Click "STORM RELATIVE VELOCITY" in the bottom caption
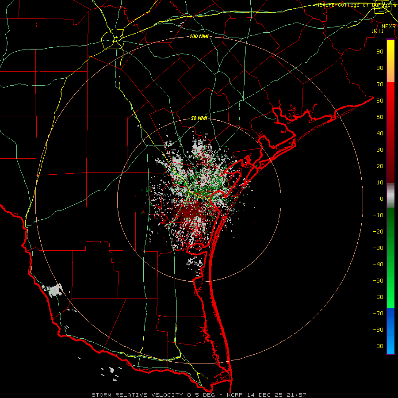Image resolution: width=398 pixels, height=398 pixels. [138, 395]
